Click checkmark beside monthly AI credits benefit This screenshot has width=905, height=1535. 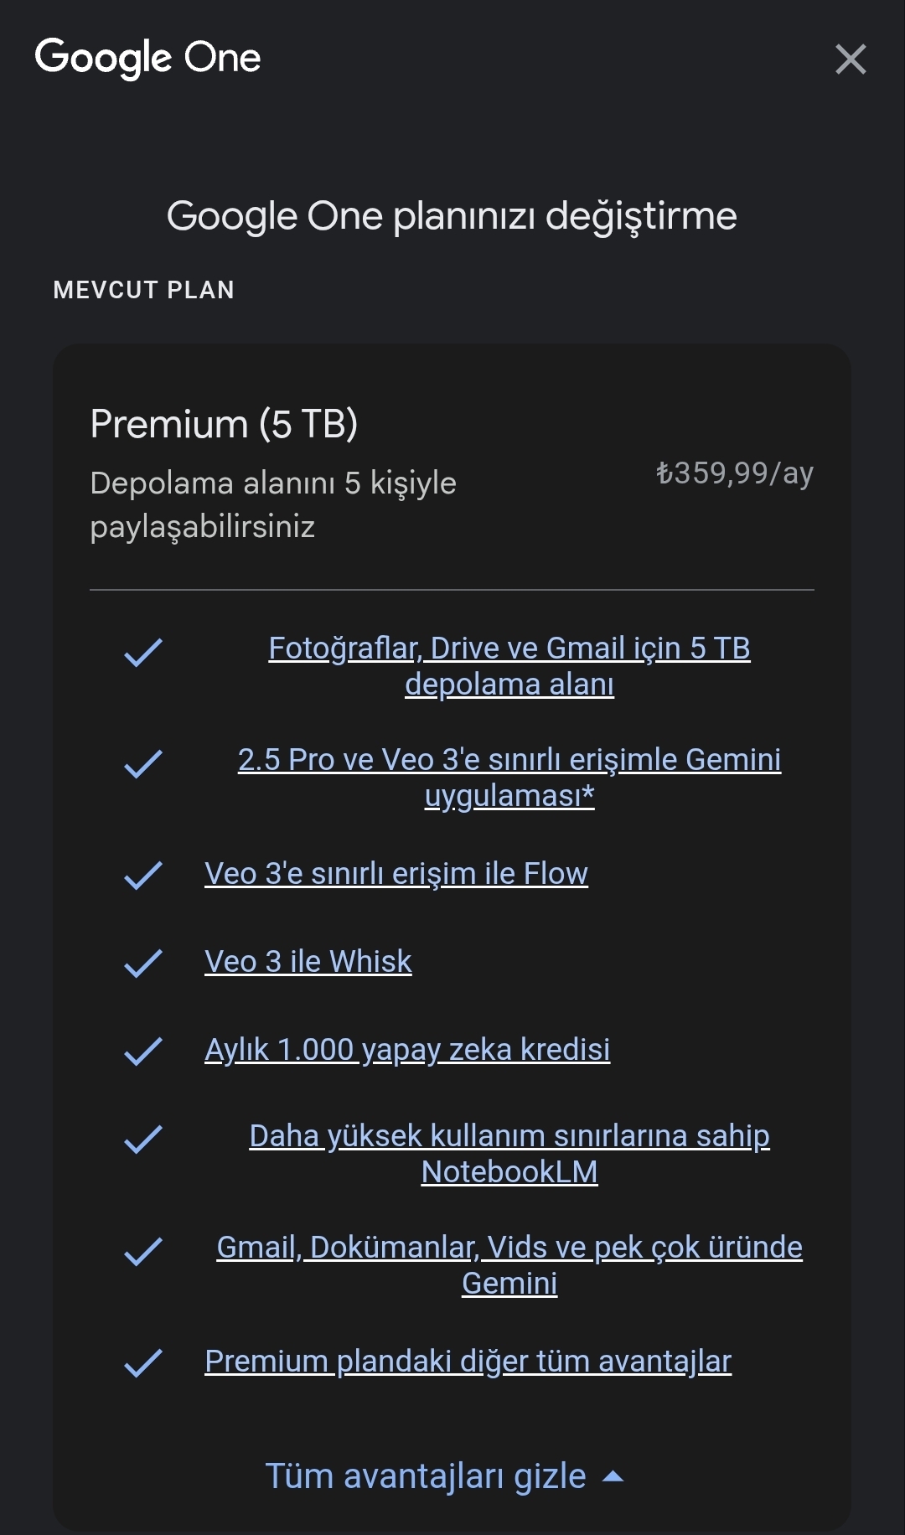pyautogui.click(x=143, y=1052)
